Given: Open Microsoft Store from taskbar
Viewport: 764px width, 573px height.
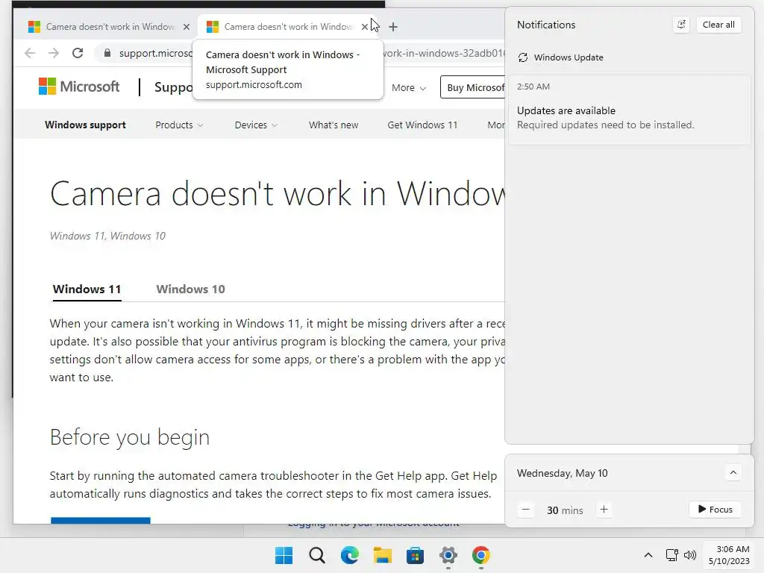Looking at the screenshot, I should [415, 555].
